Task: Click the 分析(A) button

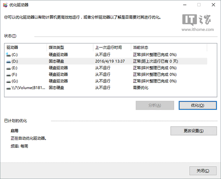Action: [x=155, y=105]
